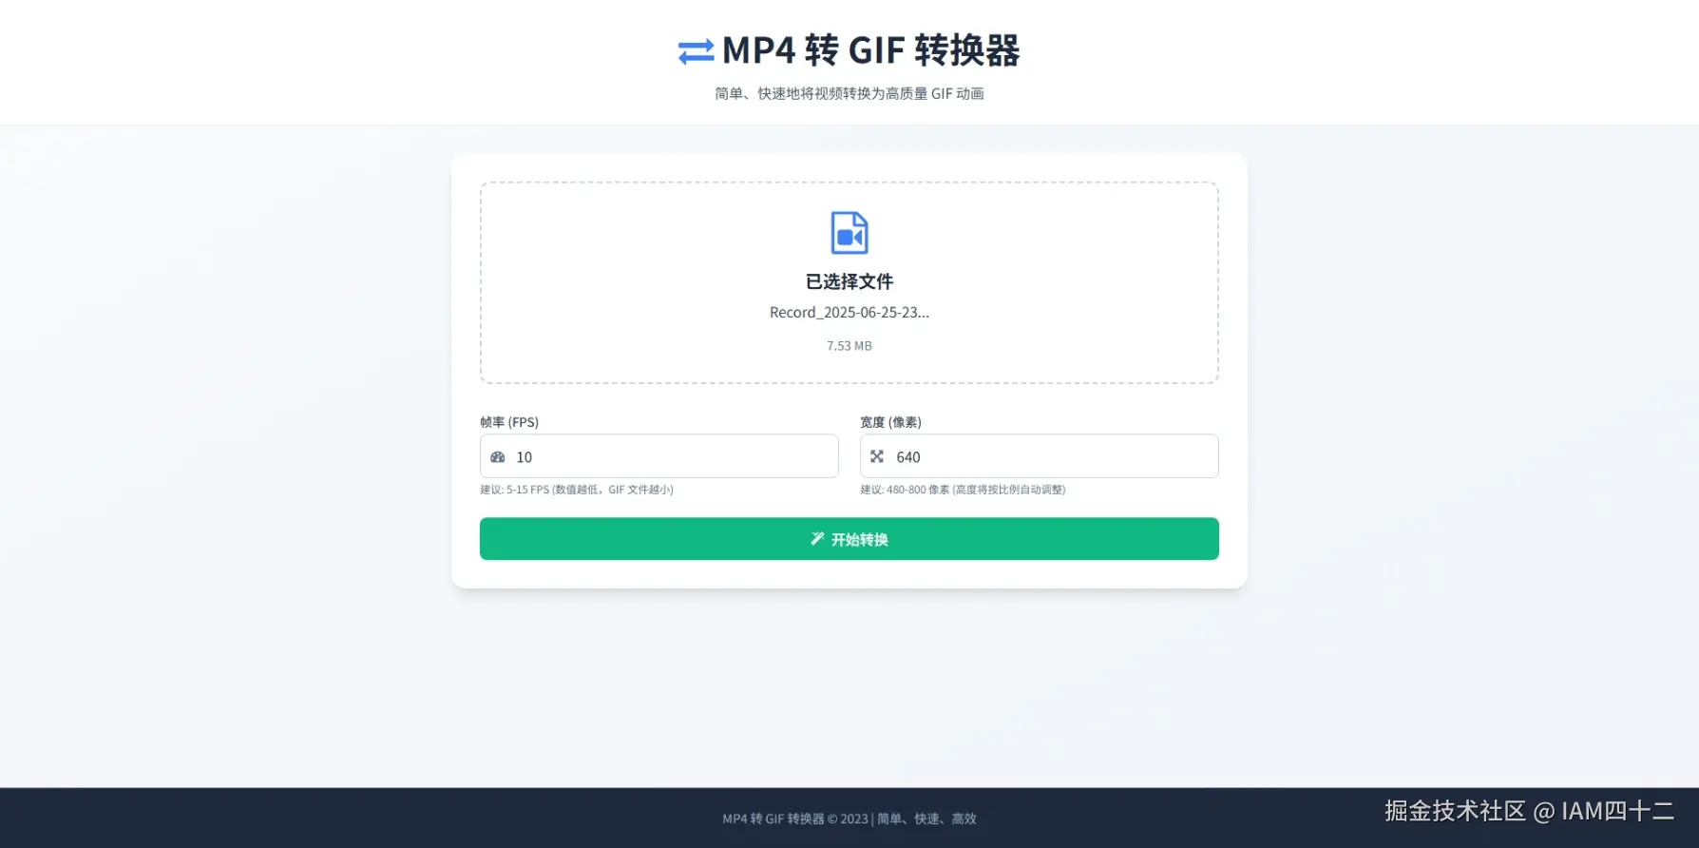Click the selected filename Record_2025-06-25-23...
The height and width of the screenshot is (848, 1699).
pos(849,313)
